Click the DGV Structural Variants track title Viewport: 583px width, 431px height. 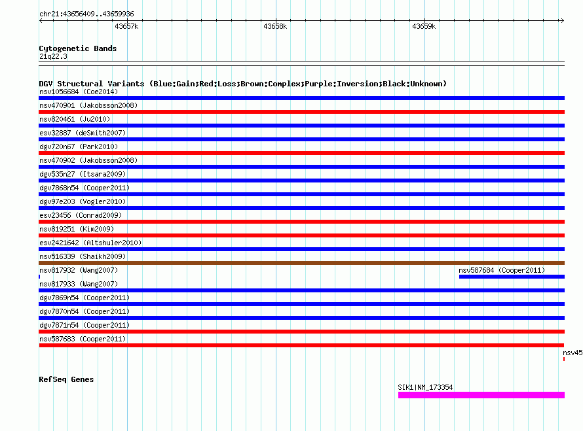coord(243,84)
